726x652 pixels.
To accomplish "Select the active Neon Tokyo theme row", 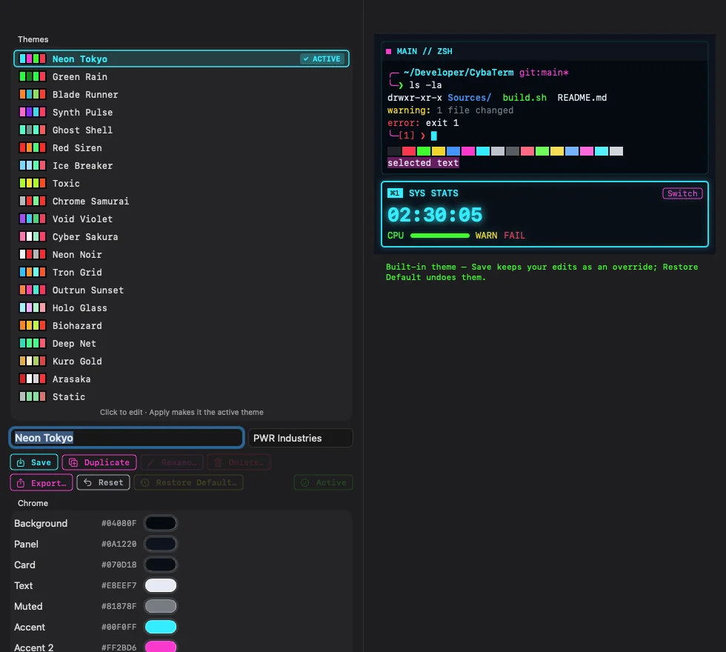I will click(x=181, y=59).
